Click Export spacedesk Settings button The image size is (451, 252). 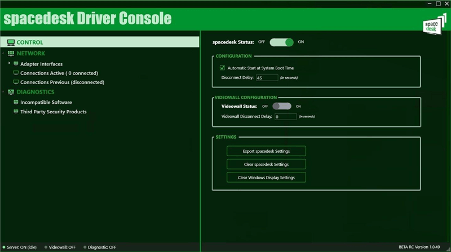[266, 151]
